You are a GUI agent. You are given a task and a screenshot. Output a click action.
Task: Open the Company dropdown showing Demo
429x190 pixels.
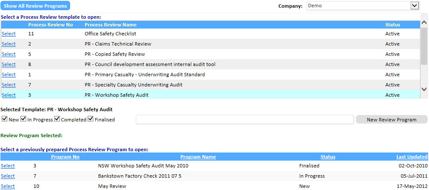point(363,6)
